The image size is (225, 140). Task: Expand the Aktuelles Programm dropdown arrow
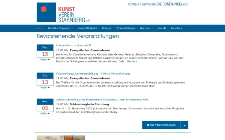72,28
